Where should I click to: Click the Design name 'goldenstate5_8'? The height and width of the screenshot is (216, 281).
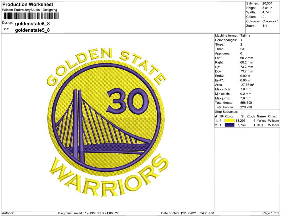click(x=32, y=24)
